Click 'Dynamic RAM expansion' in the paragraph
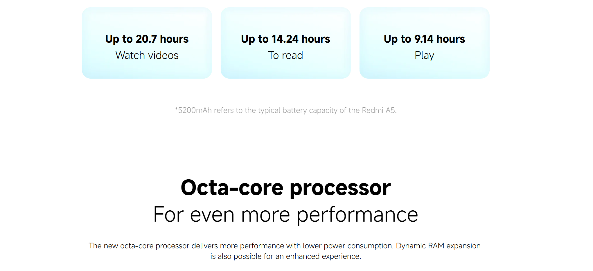Image resolution: width=593 pixels, height=271 pixels. click(438, 246)
